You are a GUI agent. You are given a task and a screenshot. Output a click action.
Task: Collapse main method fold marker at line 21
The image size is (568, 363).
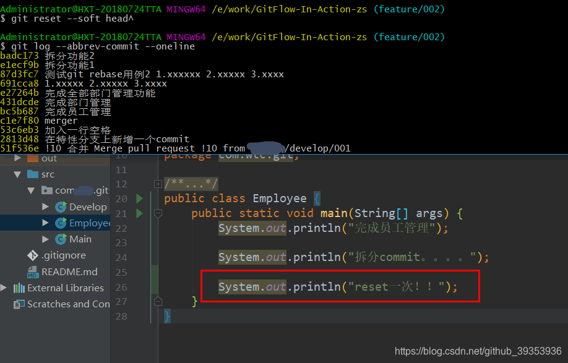[x=158, y=213]
